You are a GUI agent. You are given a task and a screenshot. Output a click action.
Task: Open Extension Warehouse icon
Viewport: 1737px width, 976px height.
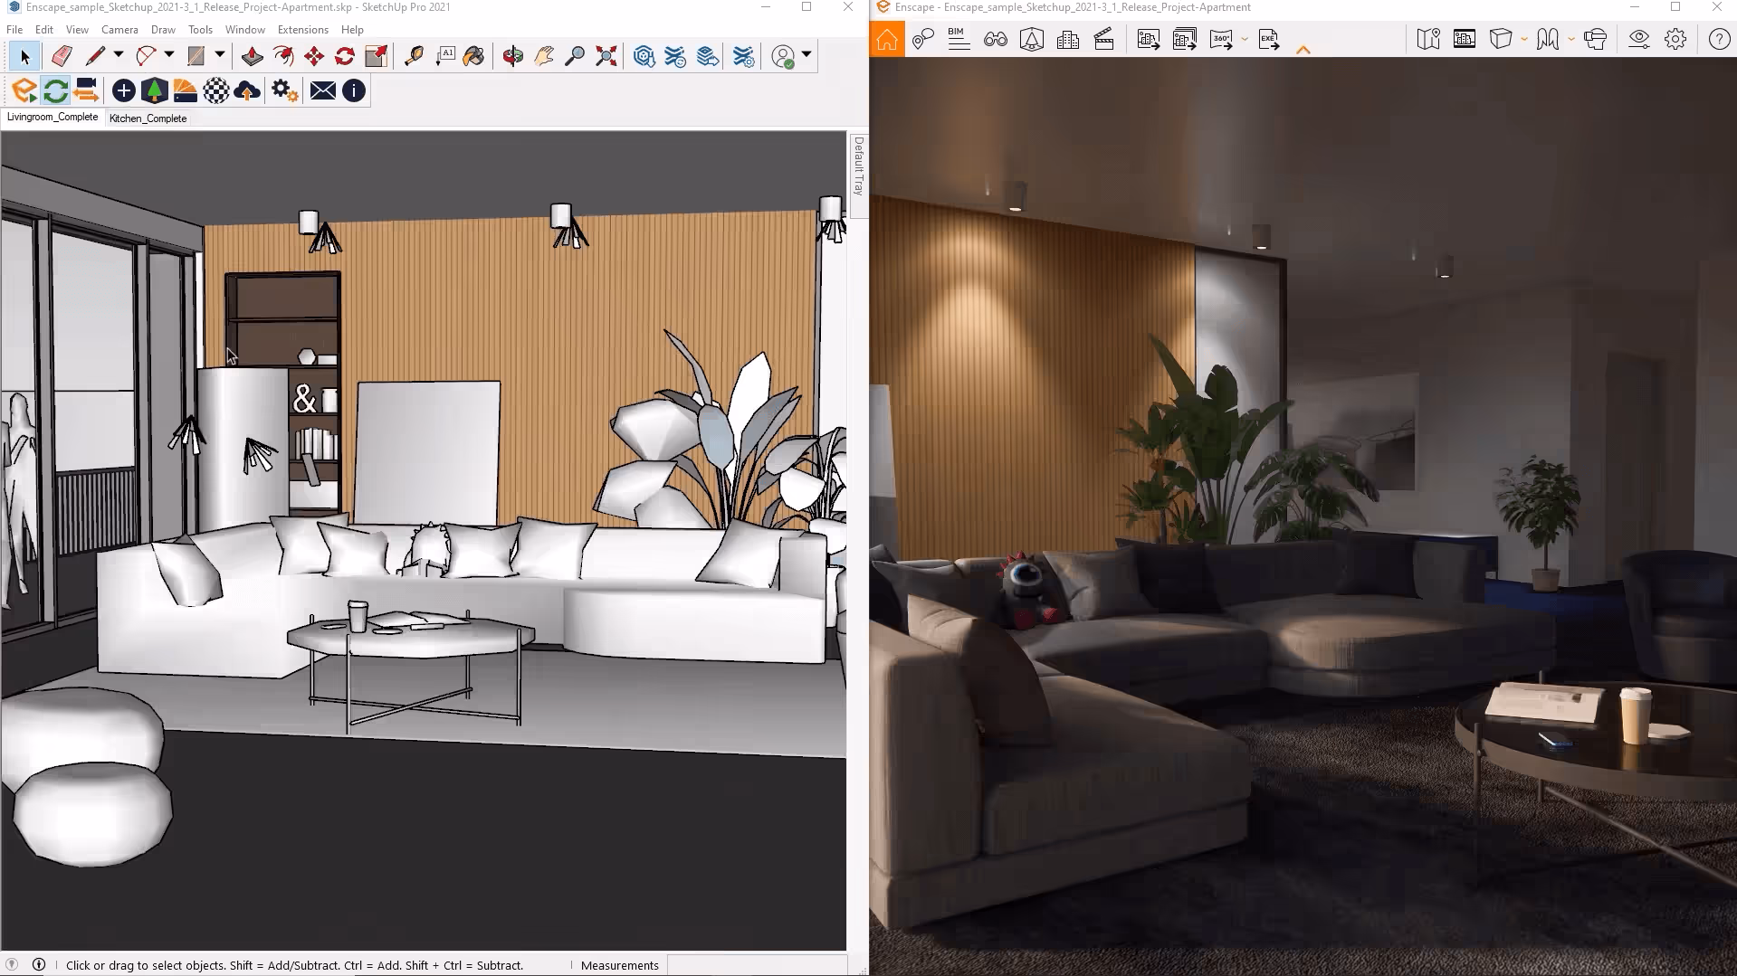coord(675,56)
